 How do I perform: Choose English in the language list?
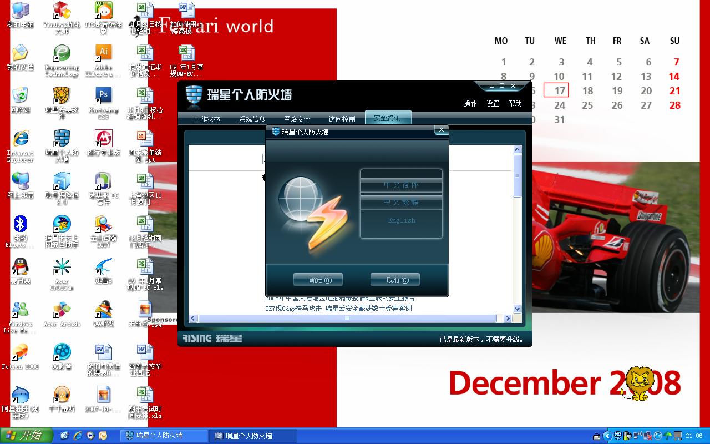pos(401,220)
